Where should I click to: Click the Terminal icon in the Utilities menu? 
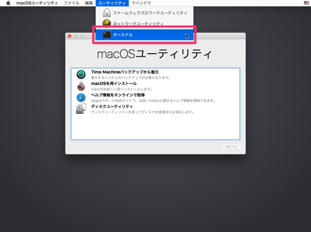(107, 35)
